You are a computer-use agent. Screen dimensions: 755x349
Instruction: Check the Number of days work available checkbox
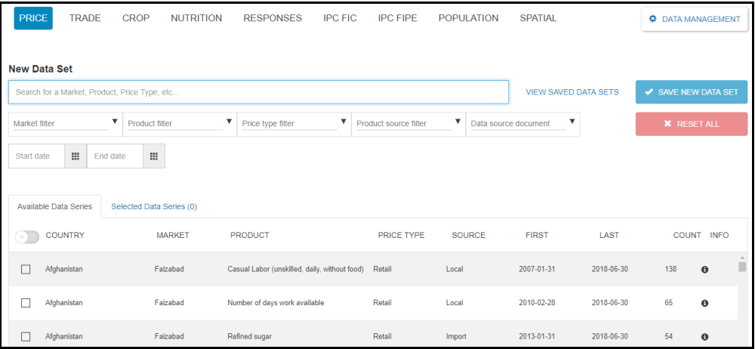[x=26, y=303]
